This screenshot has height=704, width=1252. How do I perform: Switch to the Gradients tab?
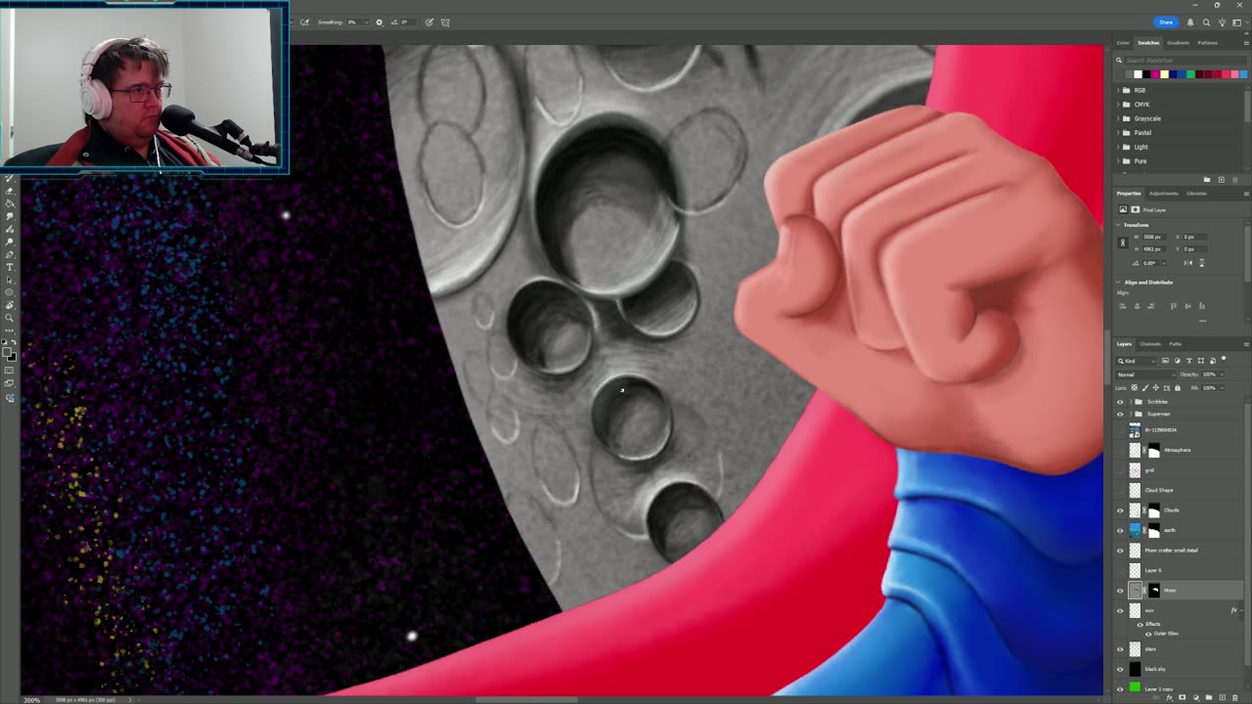[1178, 43]
